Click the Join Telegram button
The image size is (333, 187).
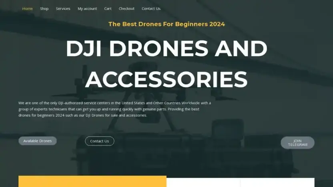pyautogui.click(x=297, y=143)
